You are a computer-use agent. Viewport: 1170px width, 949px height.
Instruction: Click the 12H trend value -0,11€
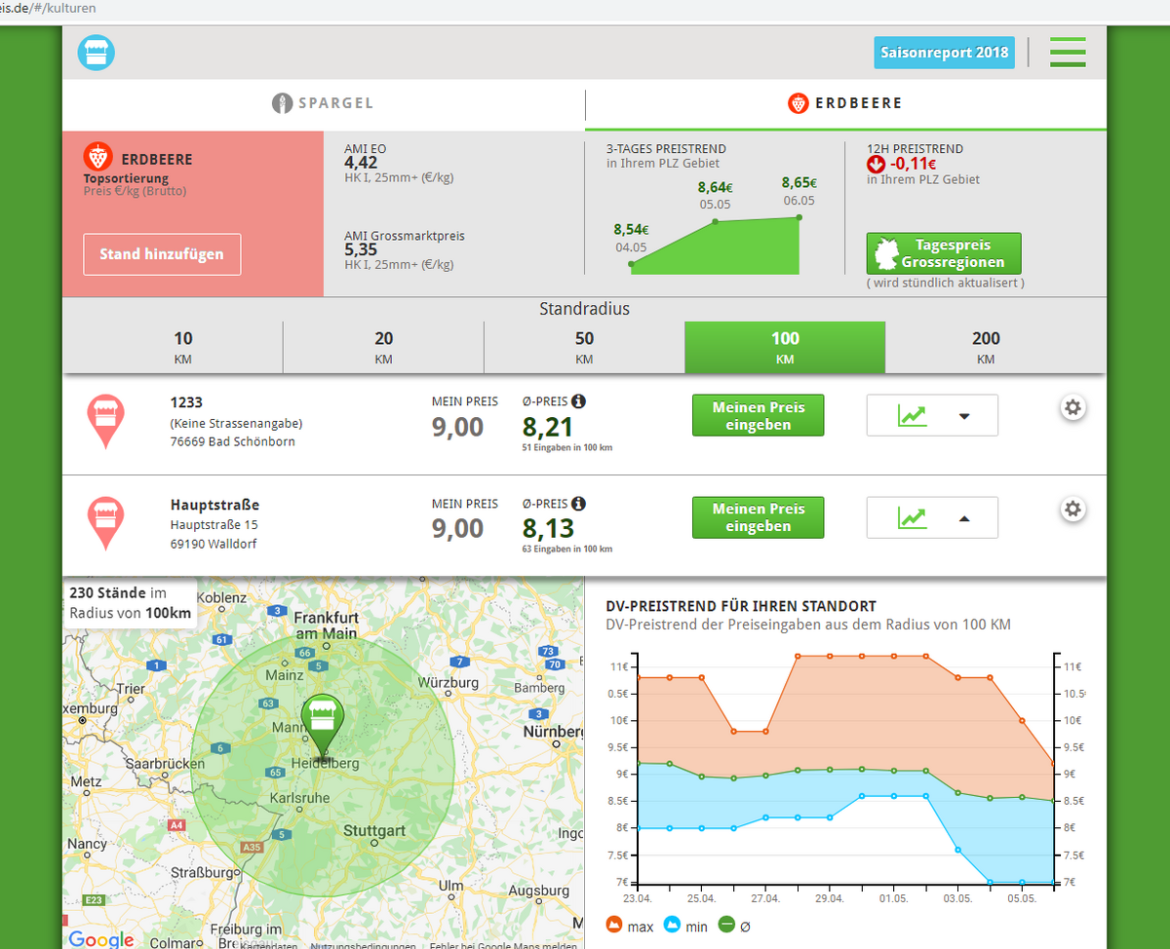click(x=916, y=165)
